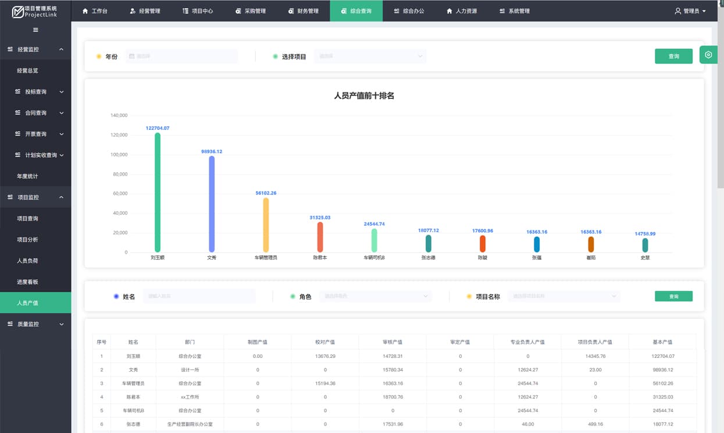Focus the 姓名 input field
This screenshot has width=724, height=433.
[x=199, y=296]
